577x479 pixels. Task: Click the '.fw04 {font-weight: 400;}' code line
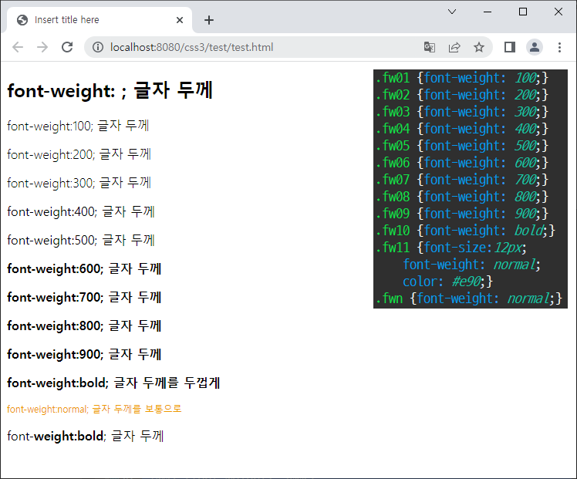462,129
